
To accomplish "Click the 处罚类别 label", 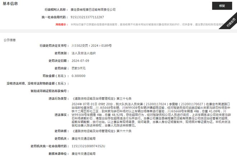I will point(62,53).
